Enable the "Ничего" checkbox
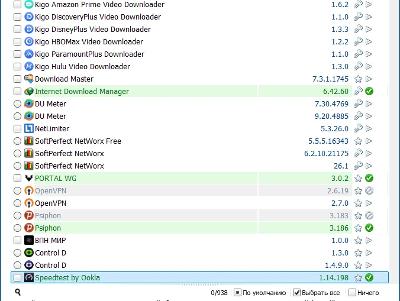The width and height of the screenshot is (400, 301). click(353, 293)
